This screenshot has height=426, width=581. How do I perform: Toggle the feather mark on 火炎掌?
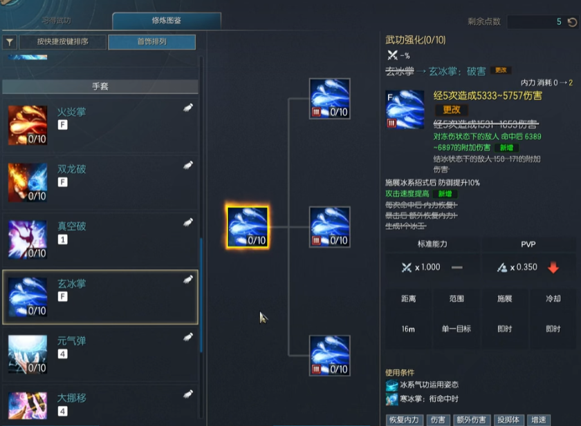click(x=188, y=108)
